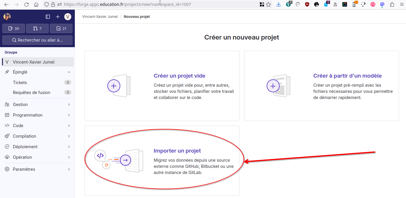The height and width of the screenshot is (198, 406).
Task: Expand the Gestion chevron
Action: [69, 105]
